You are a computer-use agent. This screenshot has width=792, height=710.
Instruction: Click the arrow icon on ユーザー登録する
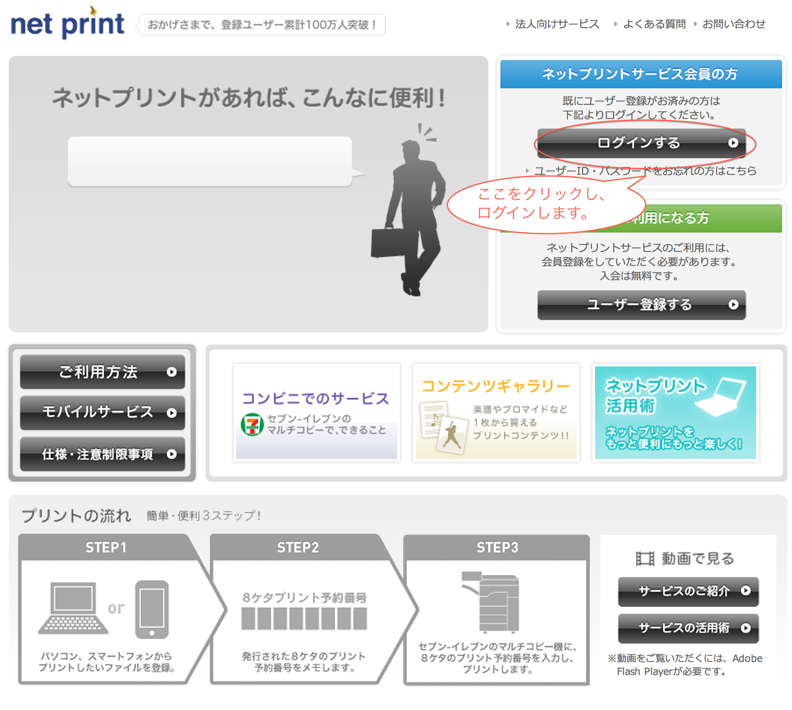tap(733, 305)
